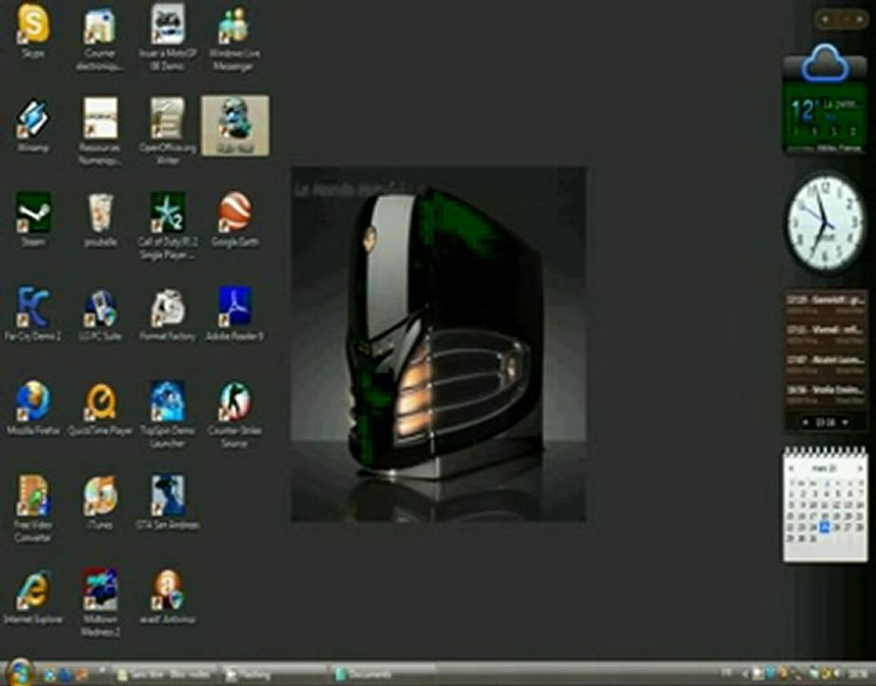Image resolution: width=876 pixels, height=686 pixels.
Task: Click the Windows Start orb
Action: coord(18,672)
